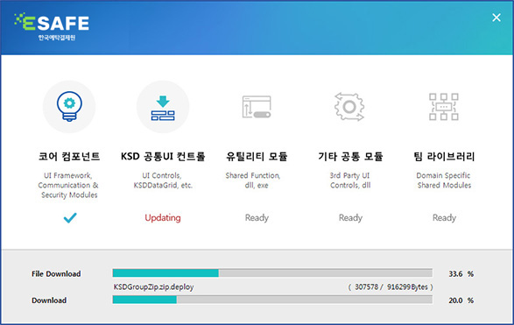Screen dimensions: 514x325
Task: Click the UI Framework, Communication description
Action: [x=68, y=186]
